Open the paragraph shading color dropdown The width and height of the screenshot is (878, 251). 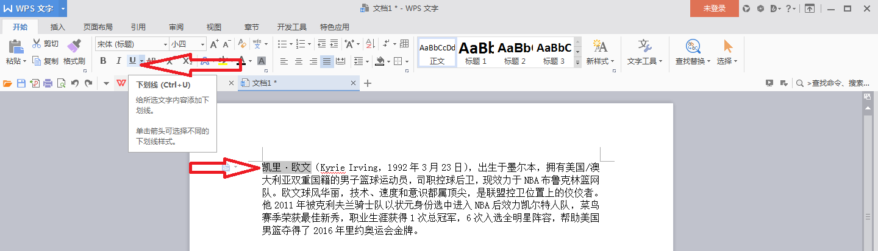click(389, 61)
